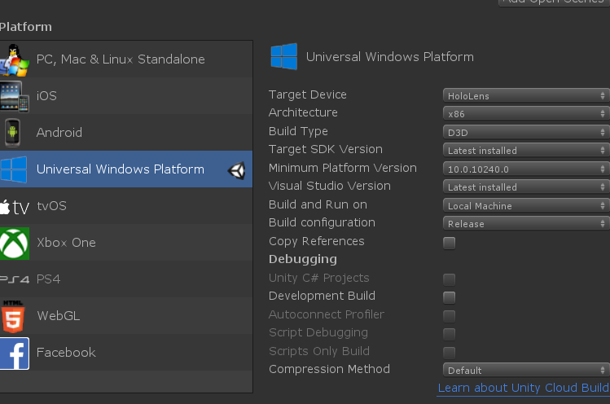Open the Build and Run on dropdown
Screen dimensions: 610x404
tap(526, 205)
